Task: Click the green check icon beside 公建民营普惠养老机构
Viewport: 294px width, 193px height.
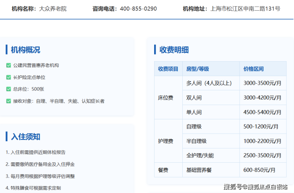Action: click(x=9, y=65)
